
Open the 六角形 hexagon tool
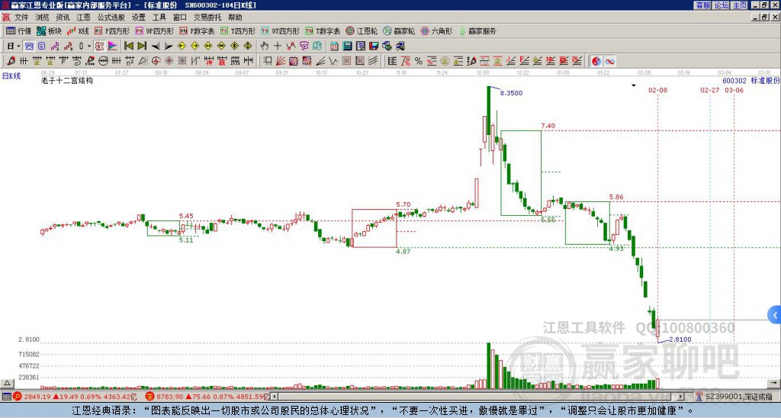click(x=436, y=31)
